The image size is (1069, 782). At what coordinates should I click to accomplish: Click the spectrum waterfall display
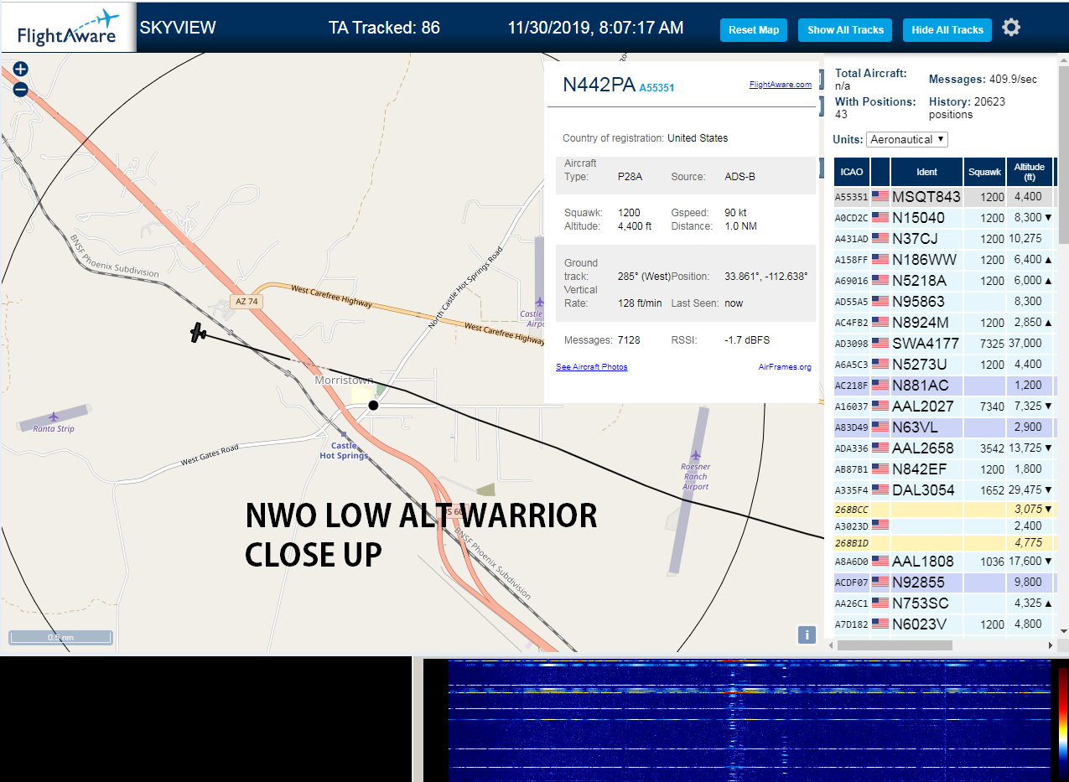click(x=749, y=721)
